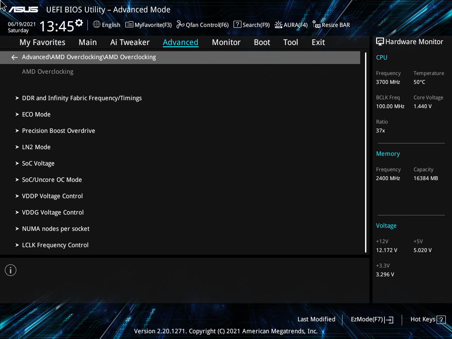Click the Hot Keys question mark icon
Image resolution: width=452 pixels, height=339 pixels.
(441, 320)
